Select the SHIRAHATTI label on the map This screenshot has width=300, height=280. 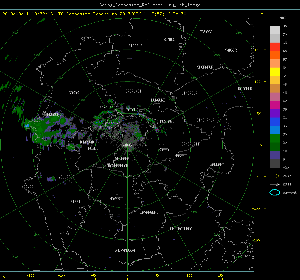tap(125, 158)
